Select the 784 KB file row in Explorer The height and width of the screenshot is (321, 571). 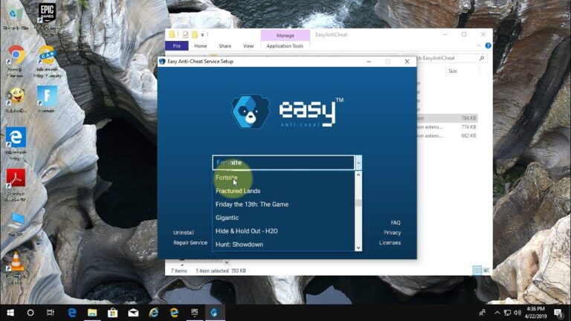447,118
